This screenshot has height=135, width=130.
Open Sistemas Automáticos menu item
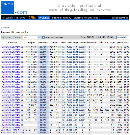(86, 18)
